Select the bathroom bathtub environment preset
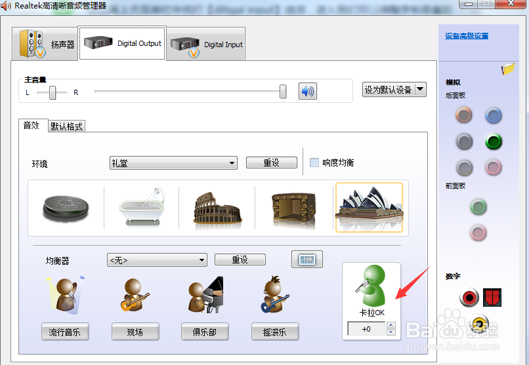The height and width of the screenshot is (365, 529). tap(141, 208)
